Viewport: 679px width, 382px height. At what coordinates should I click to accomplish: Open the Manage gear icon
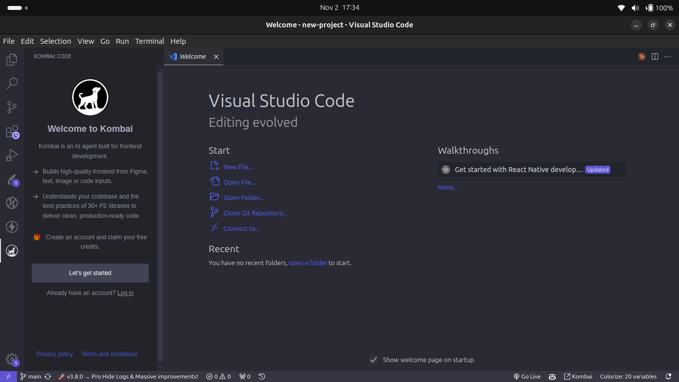coord(12,359)
